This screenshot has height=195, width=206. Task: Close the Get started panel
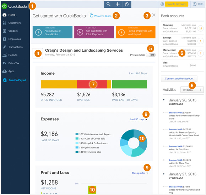click(153, 15)
